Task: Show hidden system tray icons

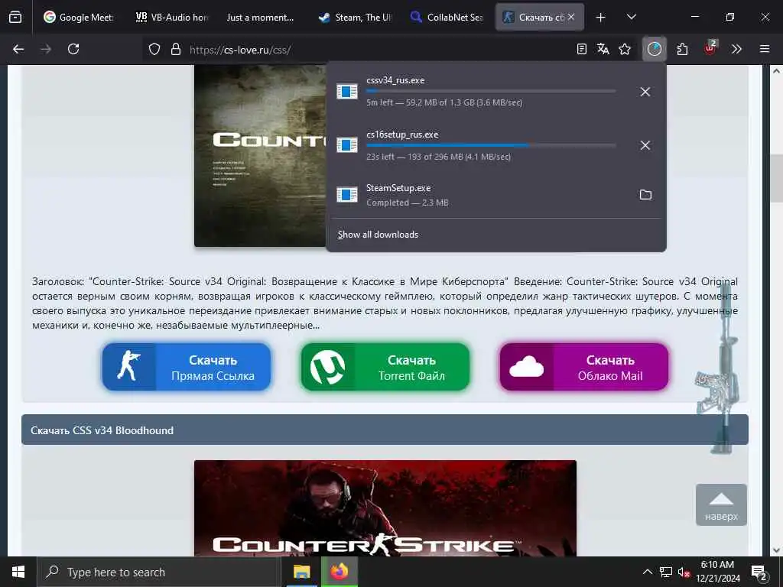Action: pos(647,572)
